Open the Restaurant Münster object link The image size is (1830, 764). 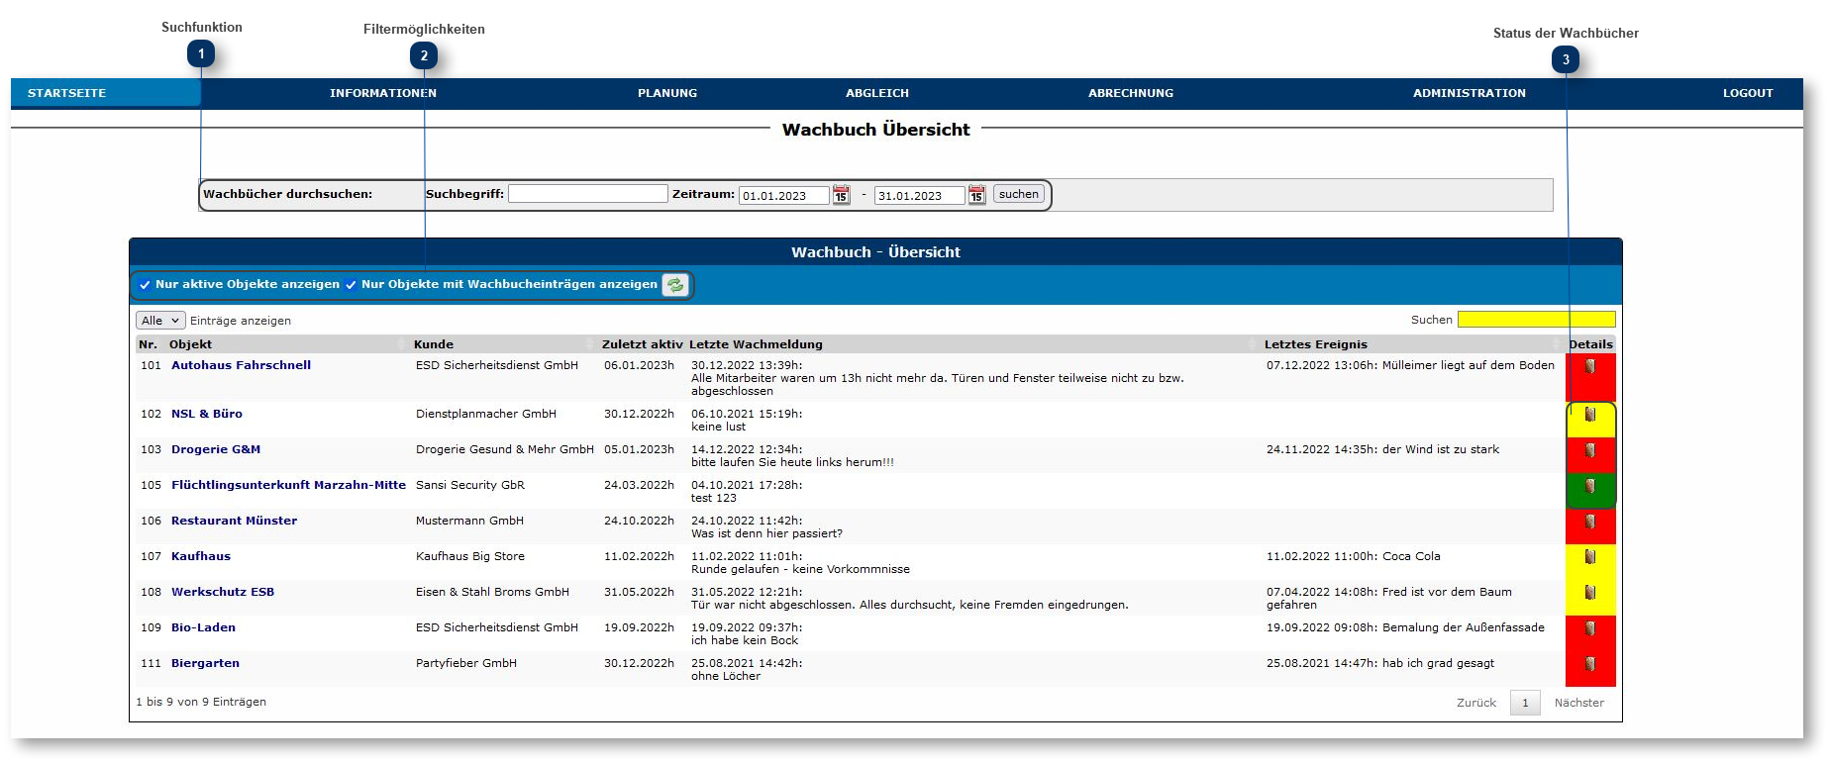pos(234,521)
